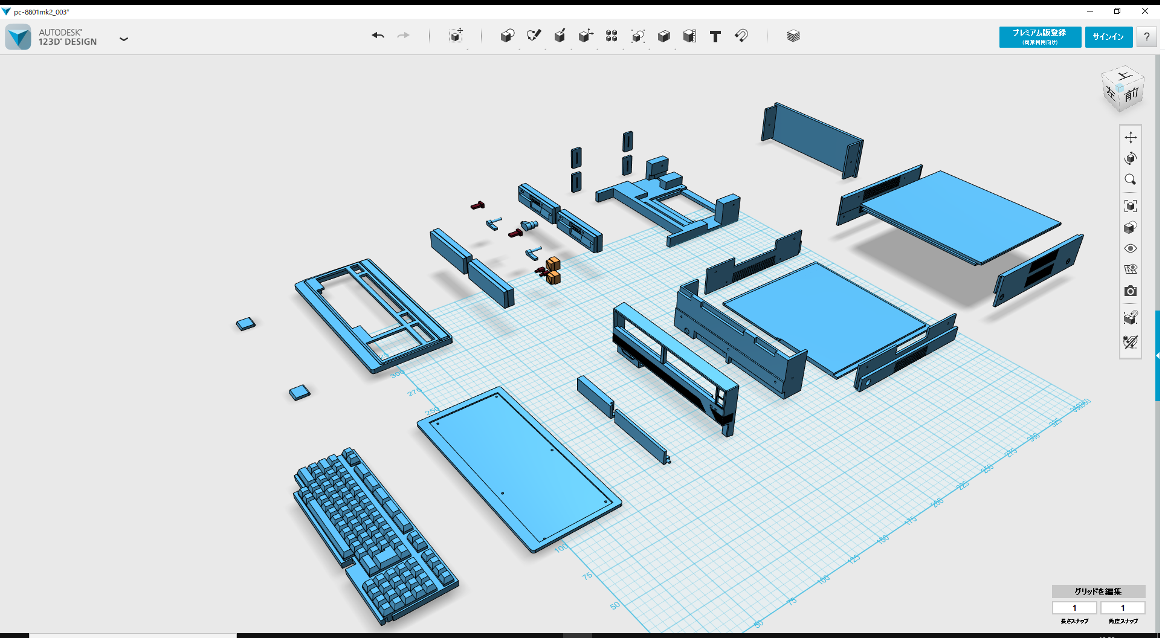
Task: Select the Construct tool
Action: pyautogui.click(x=560, y=36)
